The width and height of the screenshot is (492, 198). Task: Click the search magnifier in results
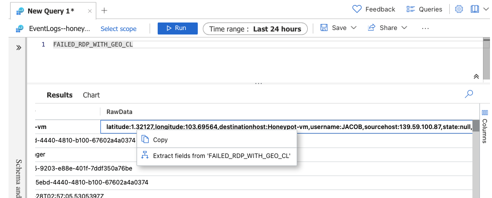point(469,93)
